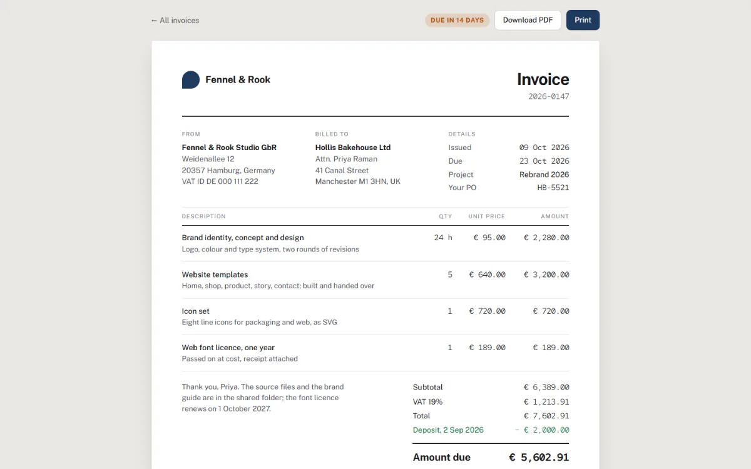
Task: Click the Icon set line item
Action: (x=196, y=311)
